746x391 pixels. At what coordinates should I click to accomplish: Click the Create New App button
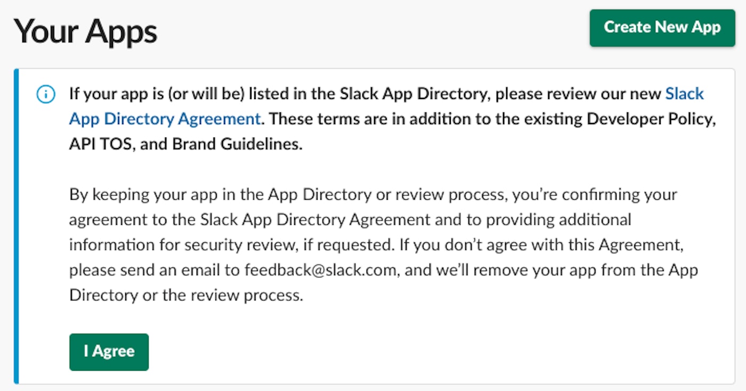click(662, 28)
